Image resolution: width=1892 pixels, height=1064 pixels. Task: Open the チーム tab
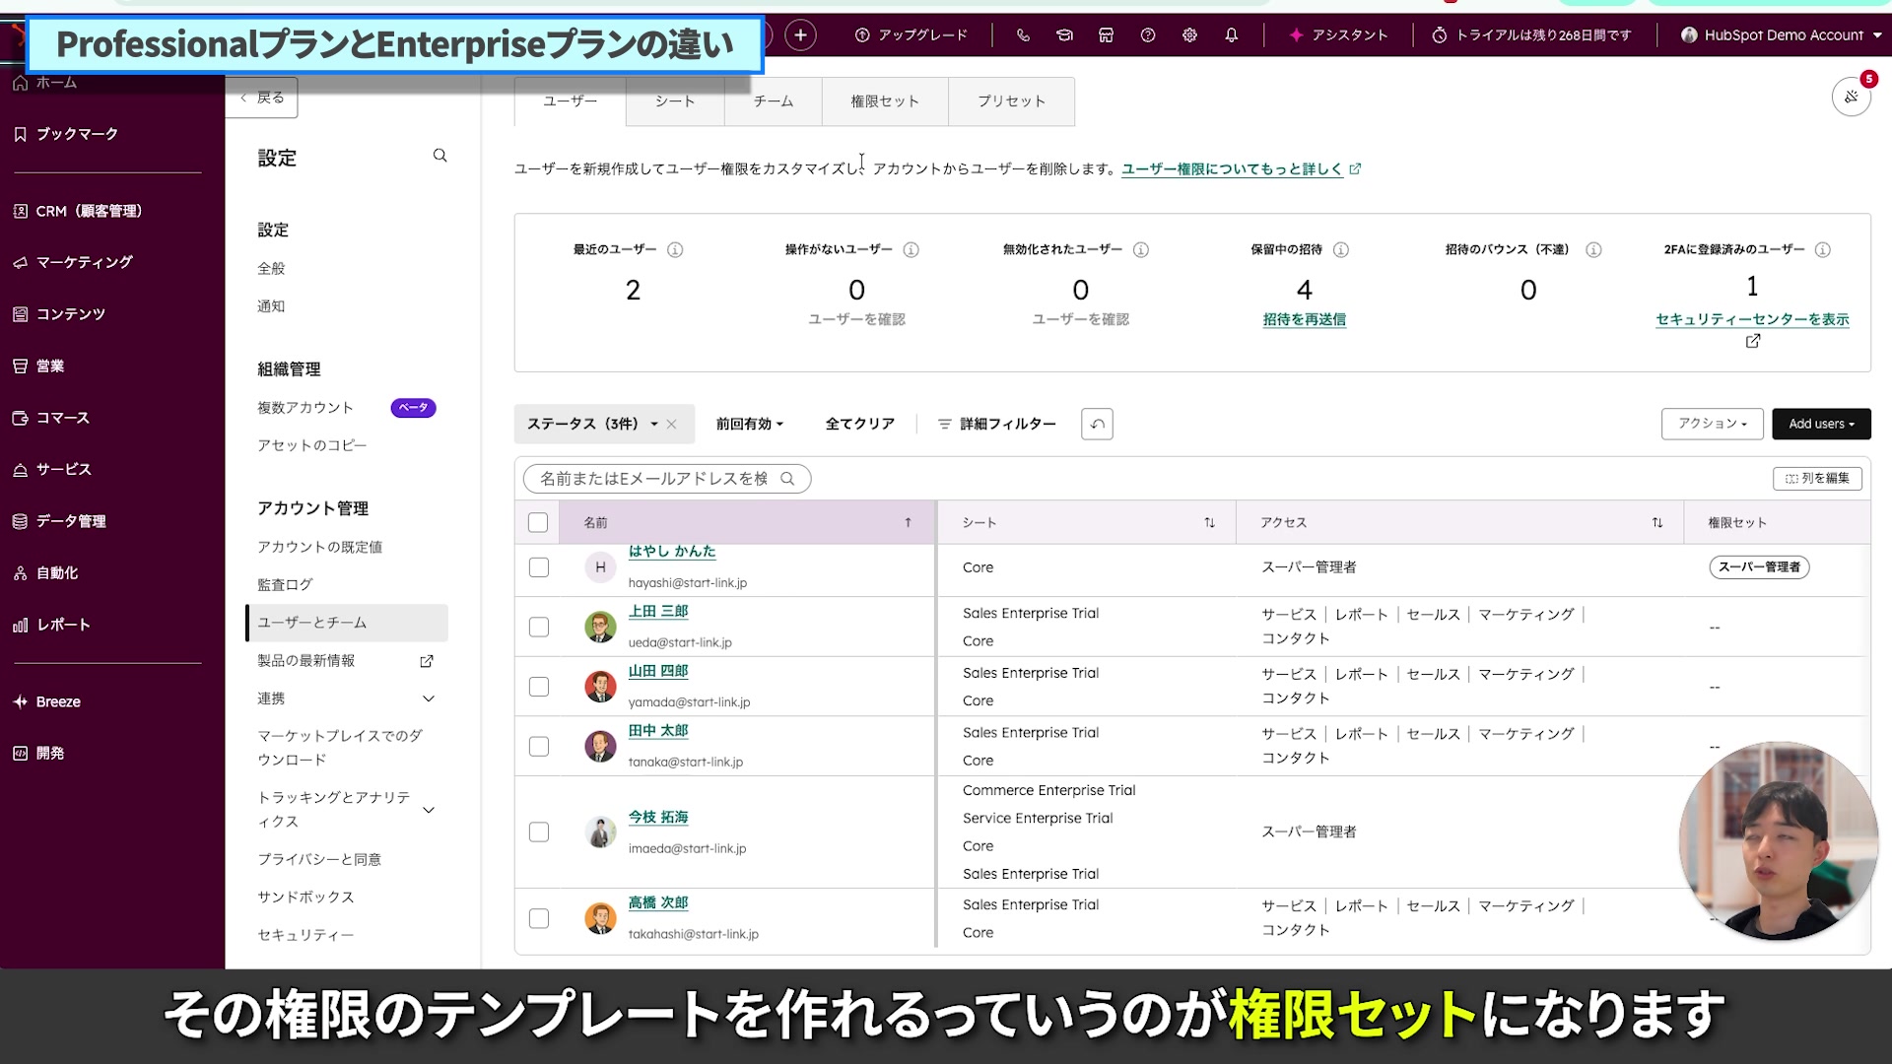pyautogui.click(x=773, y=101)
